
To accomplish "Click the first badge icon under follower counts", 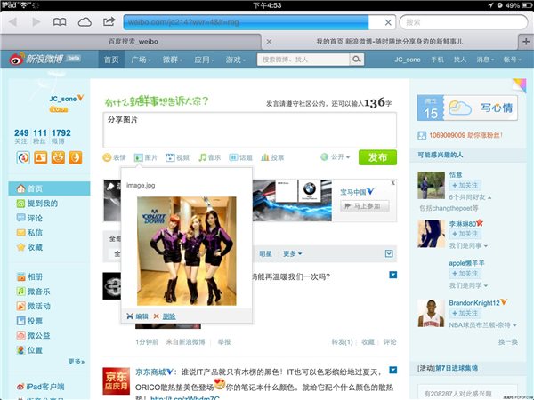I will tap(23, 158).
